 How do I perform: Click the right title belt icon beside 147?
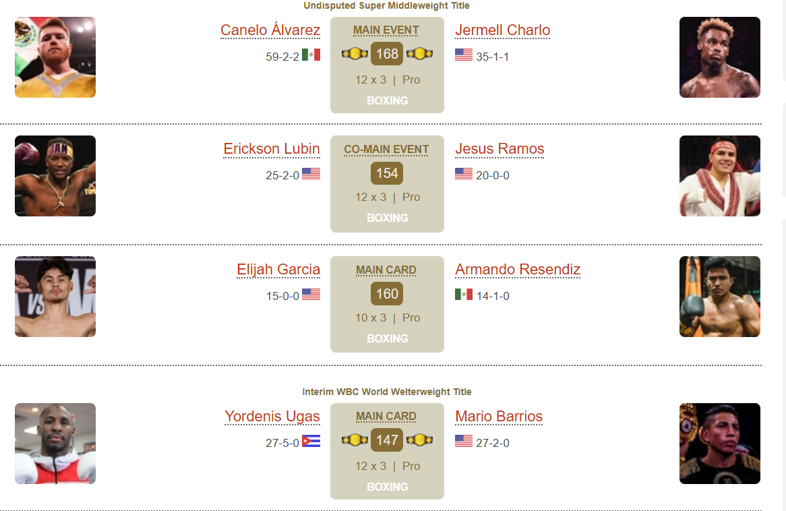click(419, 440)
